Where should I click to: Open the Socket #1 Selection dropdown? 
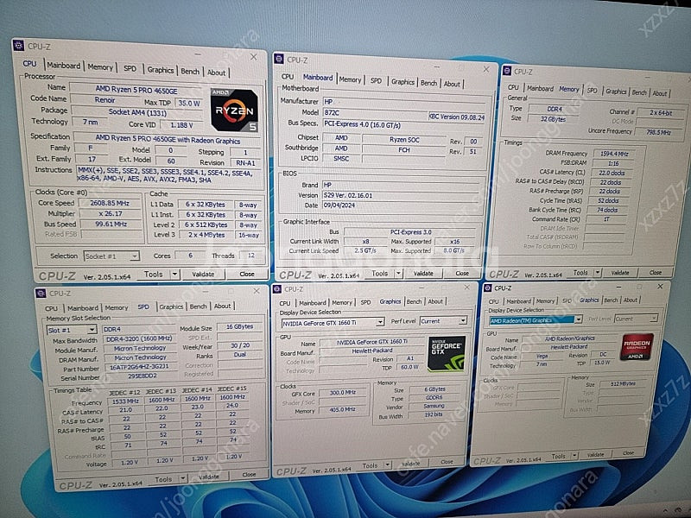click(111, 256)
